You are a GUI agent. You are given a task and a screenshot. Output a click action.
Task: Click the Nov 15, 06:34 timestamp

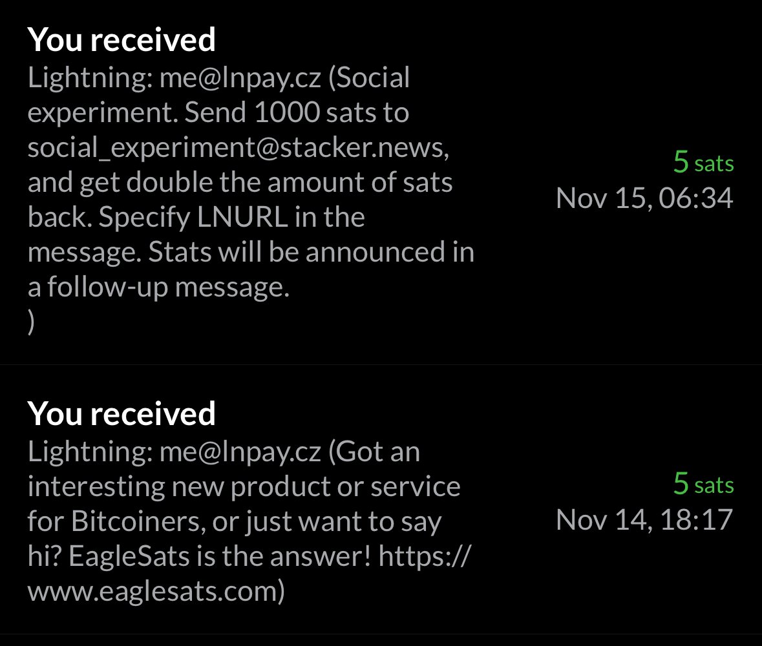coord(644,198)
